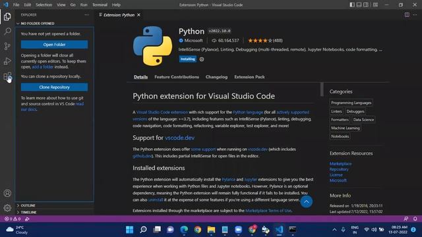
Task: Open the Extensions view icon
Action: tap(7, 76)
